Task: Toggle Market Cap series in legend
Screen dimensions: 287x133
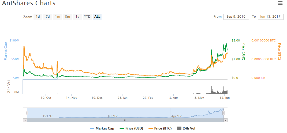Action: coord(102,128)
